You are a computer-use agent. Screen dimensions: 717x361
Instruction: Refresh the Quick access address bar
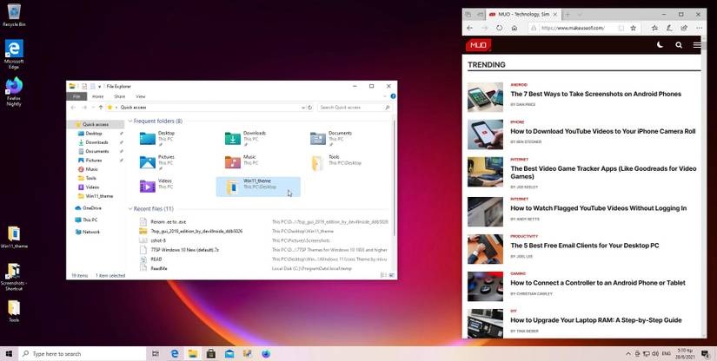click(310, 108)
